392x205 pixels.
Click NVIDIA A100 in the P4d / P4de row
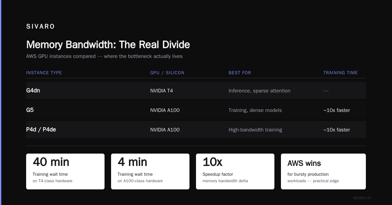[x=165, y=130]
